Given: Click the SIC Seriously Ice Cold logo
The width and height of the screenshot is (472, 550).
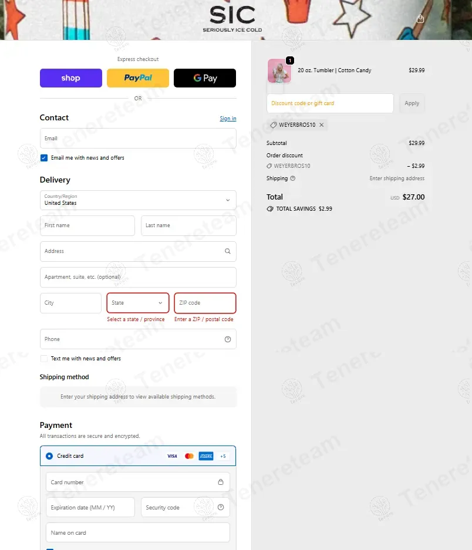Looking at the screenshot, I should coord(232,18).
